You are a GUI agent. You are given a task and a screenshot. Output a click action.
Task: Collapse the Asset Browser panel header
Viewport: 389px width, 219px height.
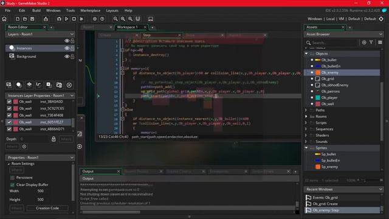click(380, 34)
